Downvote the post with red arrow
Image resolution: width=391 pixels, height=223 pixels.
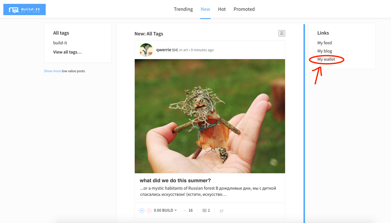pyautogui.click(x=149, y=211)
